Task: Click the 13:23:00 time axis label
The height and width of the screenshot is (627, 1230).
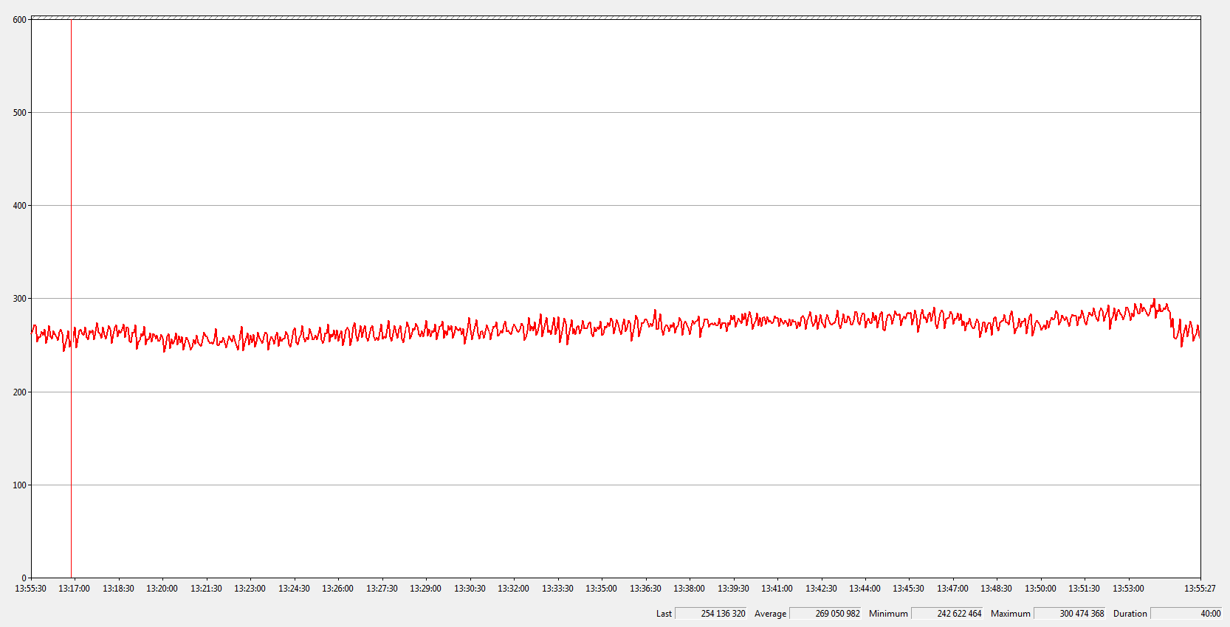Action: click(250, 589)
